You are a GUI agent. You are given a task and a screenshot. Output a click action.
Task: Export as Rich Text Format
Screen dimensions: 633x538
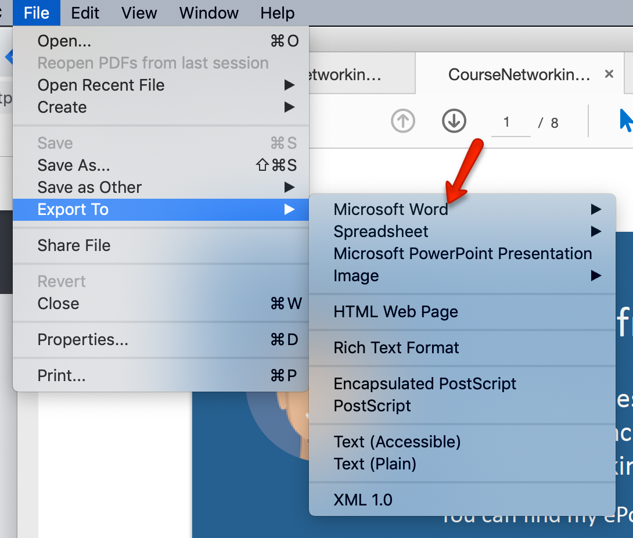coord(462,348)
